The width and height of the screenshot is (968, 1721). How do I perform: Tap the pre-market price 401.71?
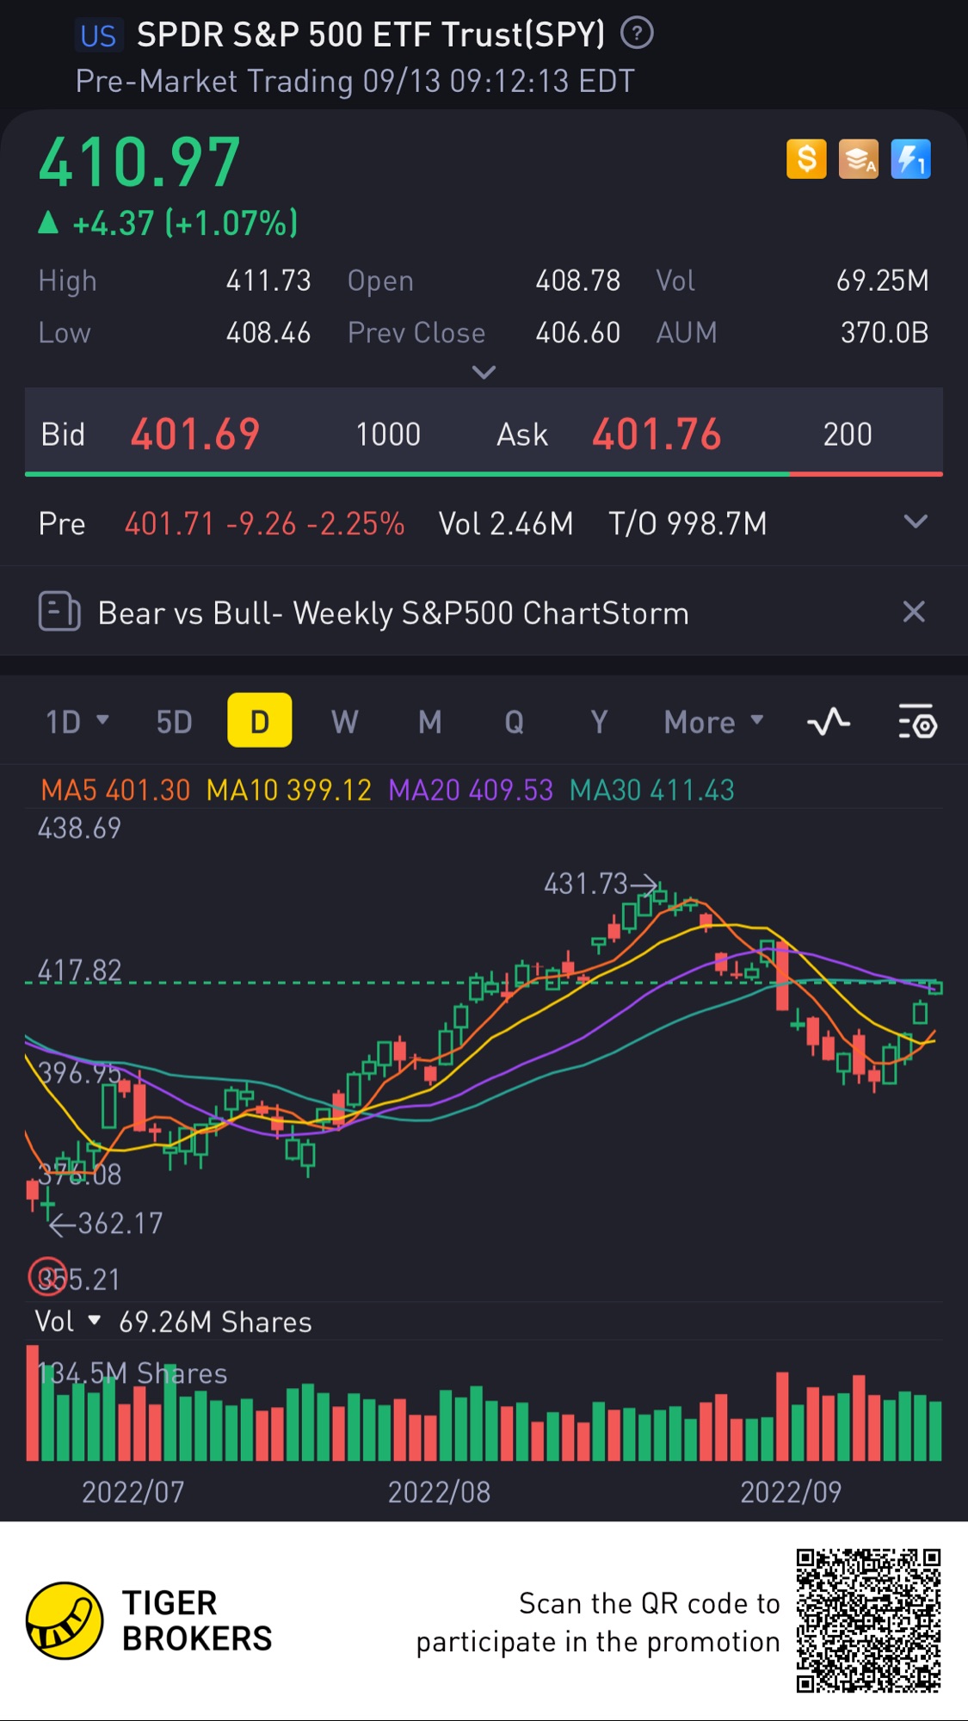tap(169, 523)
